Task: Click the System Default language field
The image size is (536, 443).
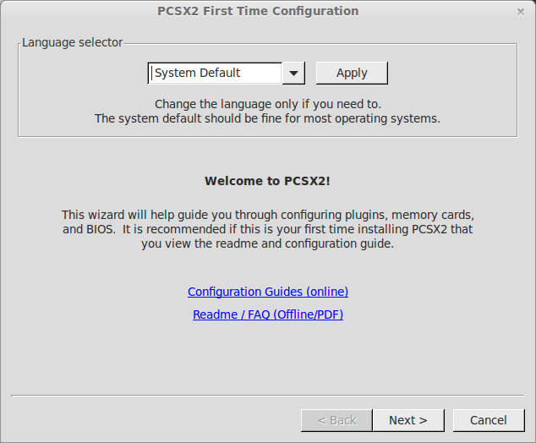Action: click(x=215, y=74)
